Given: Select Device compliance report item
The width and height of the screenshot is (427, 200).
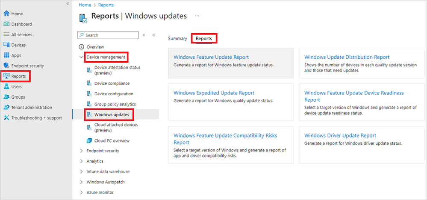Looking at the screenshot, I should [x=112, y=83].
